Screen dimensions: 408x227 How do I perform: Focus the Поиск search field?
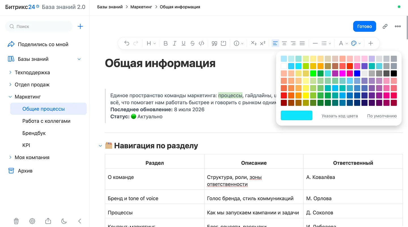tap(39, 26)
